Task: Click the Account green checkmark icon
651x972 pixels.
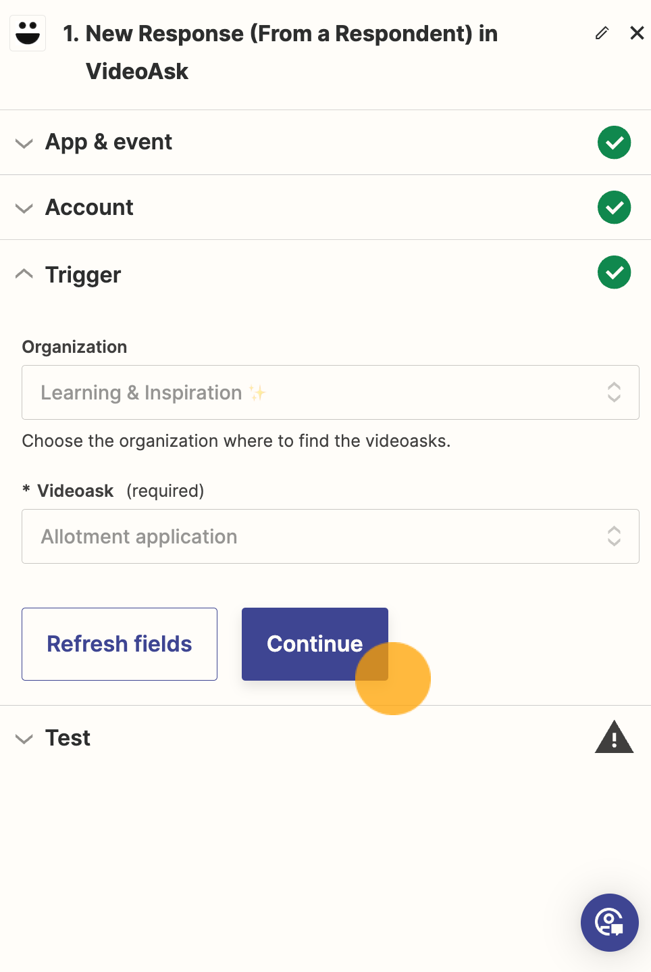Action: (x=614, y=208)
